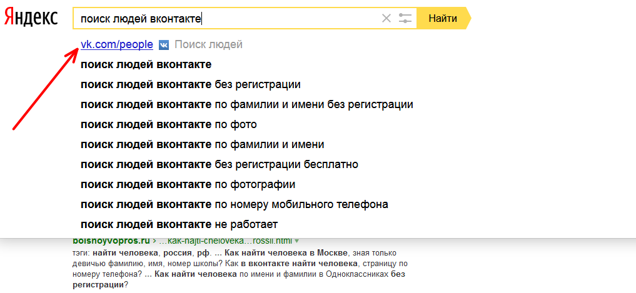This screenshot has width=636, height=293.
Task: Open the search settings sliders icon
Action: click(x=405, y=18)
